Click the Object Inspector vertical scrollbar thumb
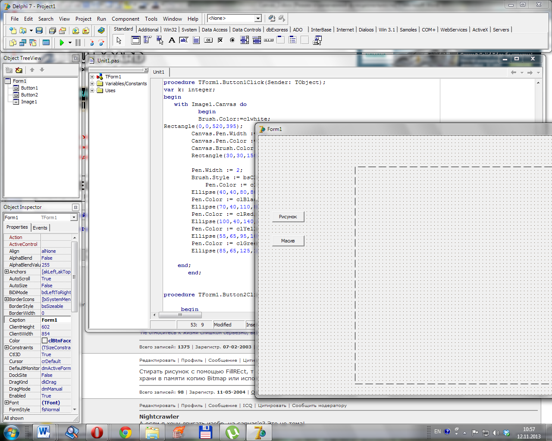552x441 pixels. pyautogui.click(x=74, y=276)
